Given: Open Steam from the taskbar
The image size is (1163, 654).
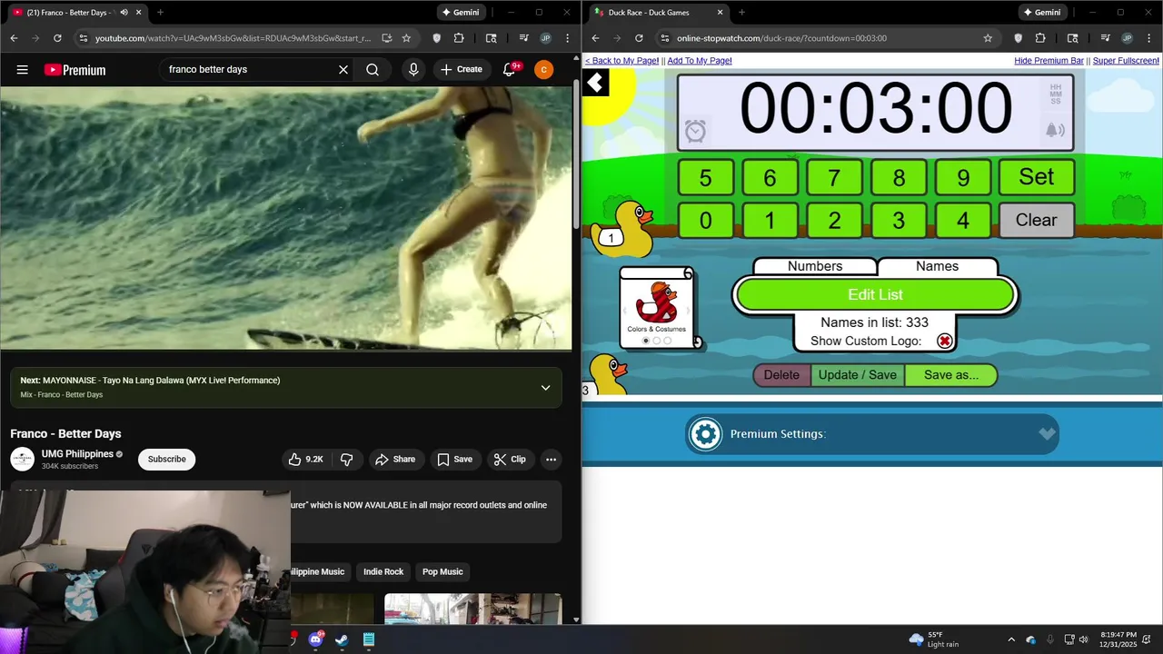Looking at the screenshot, I should tap(342, 639).
